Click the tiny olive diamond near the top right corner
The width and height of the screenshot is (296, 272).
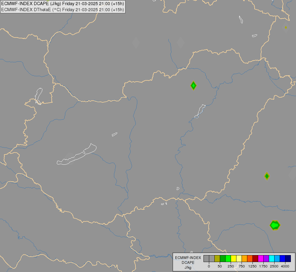tap(286, 28)
